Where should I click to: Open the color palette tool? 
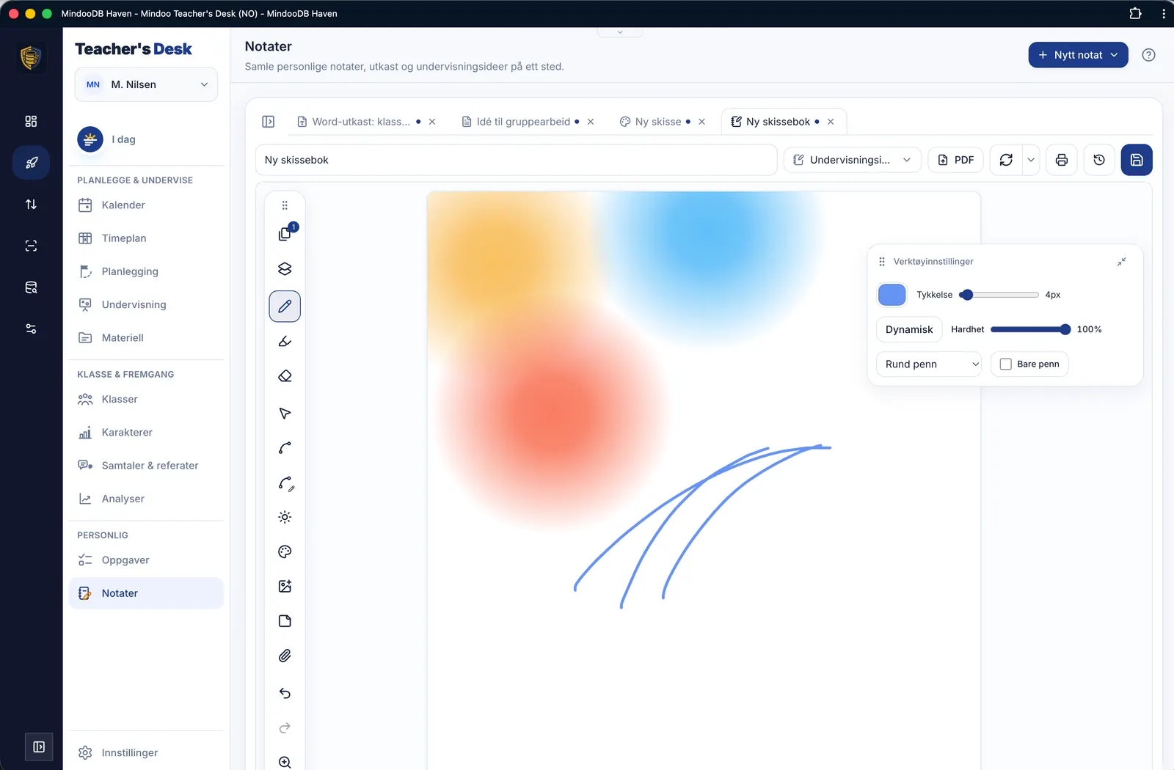pyautogui.click(x=285, y=551)
